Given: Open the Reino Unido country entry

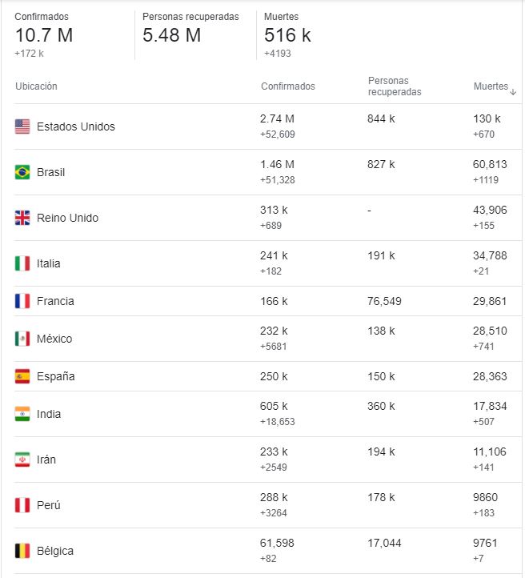Looking at the screenshot, I should [x=68, y=218].
